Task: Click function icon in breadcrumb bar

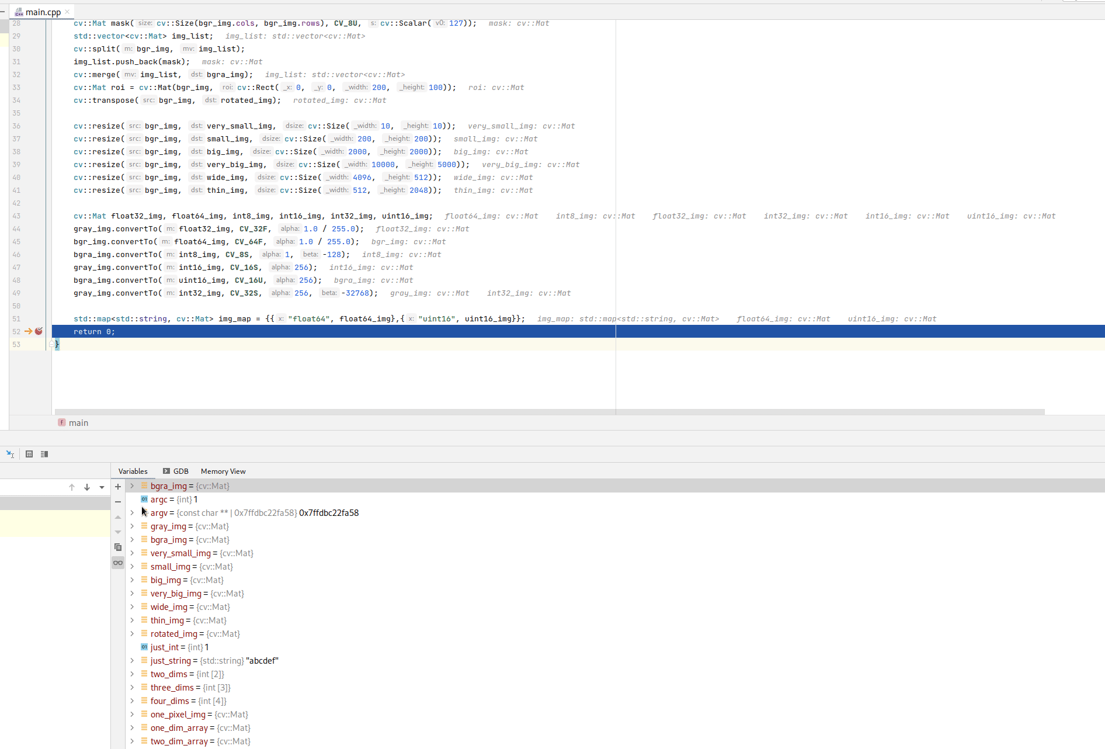Action: 61,422
